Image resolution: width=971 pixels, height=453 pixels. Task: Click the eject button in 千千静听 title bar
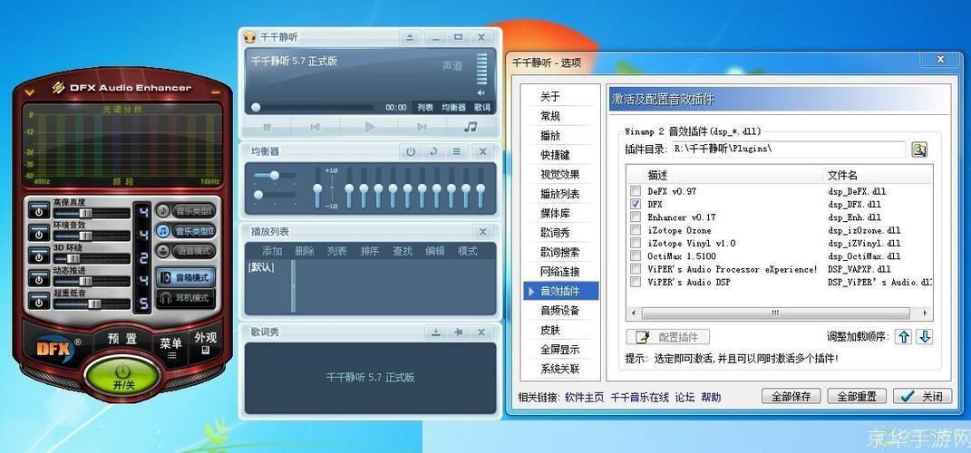click(x=410, y=37)
